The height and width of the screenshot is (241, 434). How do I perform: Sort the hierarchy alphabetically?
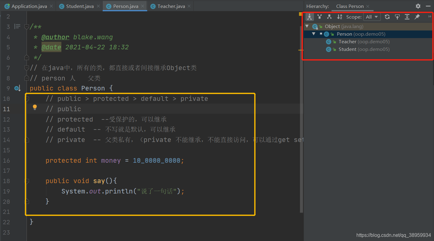340,17
